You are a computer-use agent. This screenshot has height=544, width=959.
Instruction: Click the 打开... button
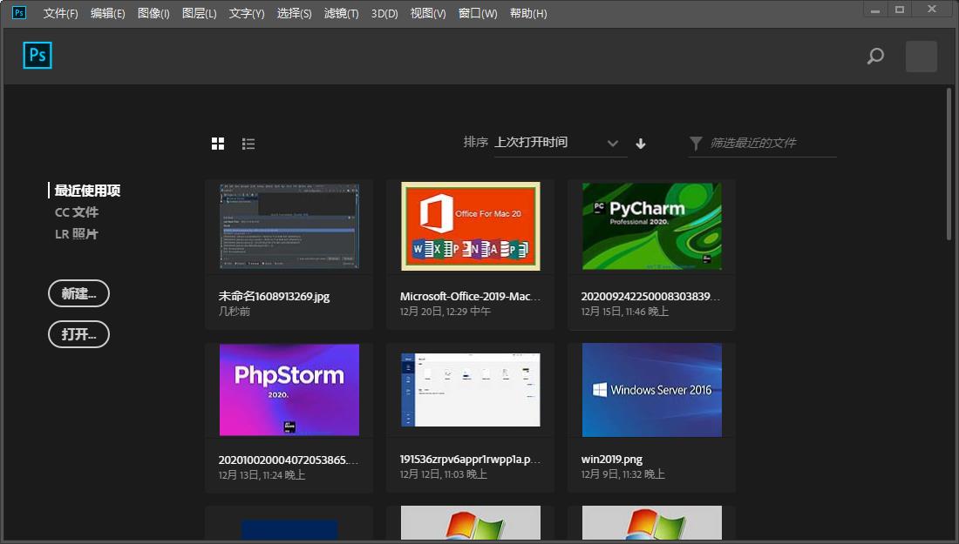click(x=78, y=334)
